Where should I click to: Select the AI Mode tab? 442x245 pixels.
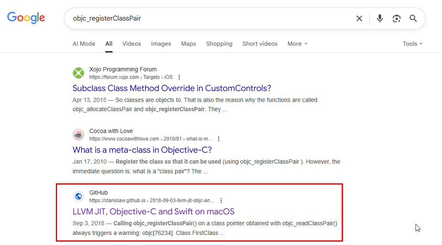[84, 44]
